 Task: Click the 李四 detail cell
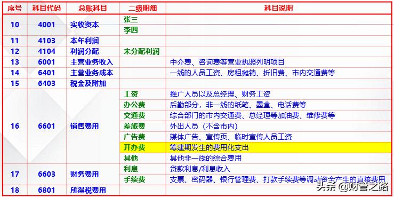click(x=142, y=30)
